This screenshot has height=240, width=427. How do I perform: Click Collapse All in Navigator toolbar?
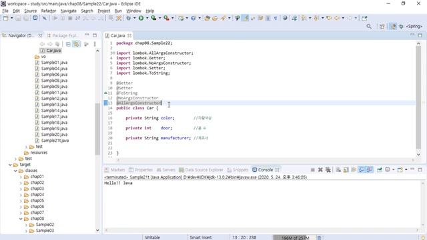(68, 44)
